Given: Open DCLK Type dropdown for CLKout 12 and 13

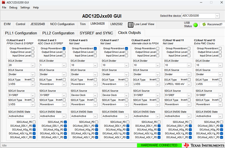Looking at the screenshot, I should (209, 84).
